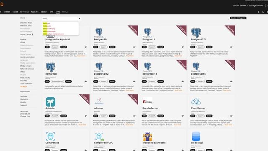Open Support Forum for postgresql
Screen dimensions: 268x151
click(57, 81)
